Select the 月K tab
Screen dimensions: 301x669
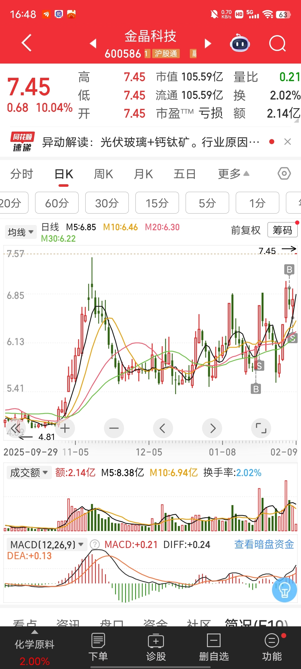(143, 174)
